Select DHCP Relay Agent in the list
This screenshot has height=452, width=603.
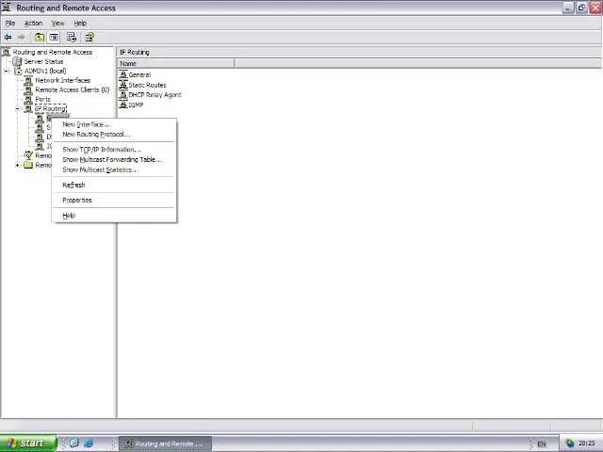click(155, 95)
